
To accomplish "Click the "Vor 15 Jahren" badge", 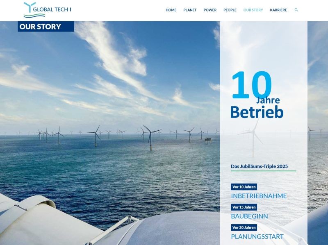I will tap(244, 207).
